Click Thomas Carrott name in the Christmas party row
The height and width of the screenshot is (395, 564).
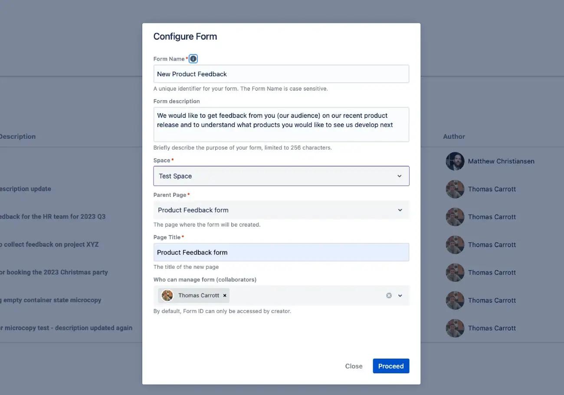coord(492,272)
